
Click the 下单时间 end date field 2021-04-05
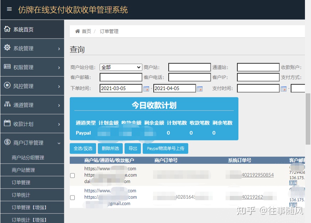click(175, 88)
